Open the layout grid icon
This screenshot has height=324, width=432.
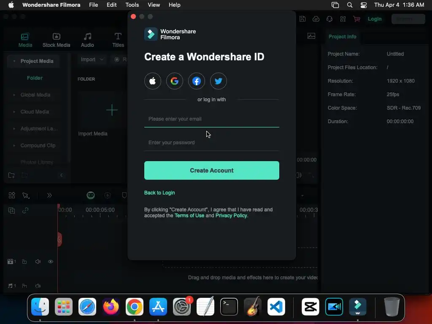pos(343,19)
